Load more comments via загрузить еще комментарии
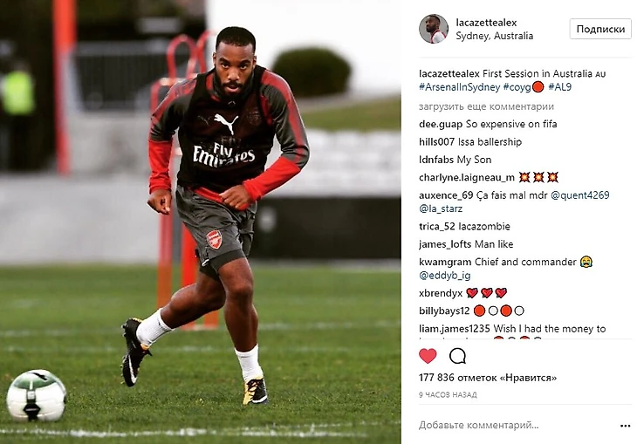This screenshot has height=444, width=637. [x=486, y=106]
